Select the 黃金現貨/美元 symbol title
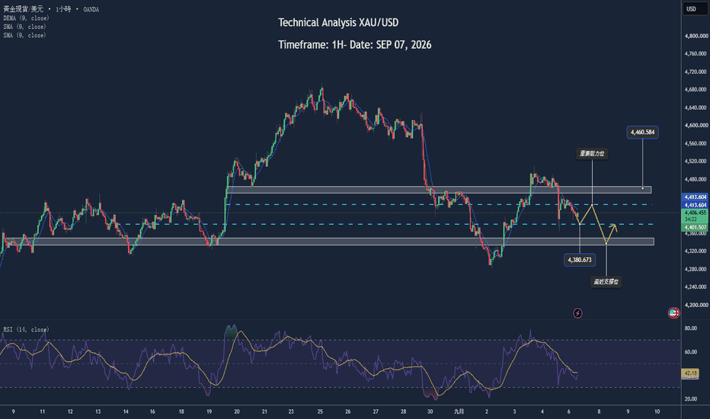The image size is (710, 419). pos(23,9)
